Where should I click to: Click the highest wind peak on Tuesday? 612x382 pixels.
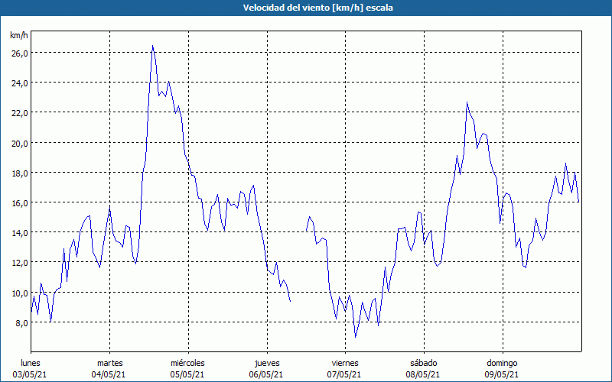152,46
